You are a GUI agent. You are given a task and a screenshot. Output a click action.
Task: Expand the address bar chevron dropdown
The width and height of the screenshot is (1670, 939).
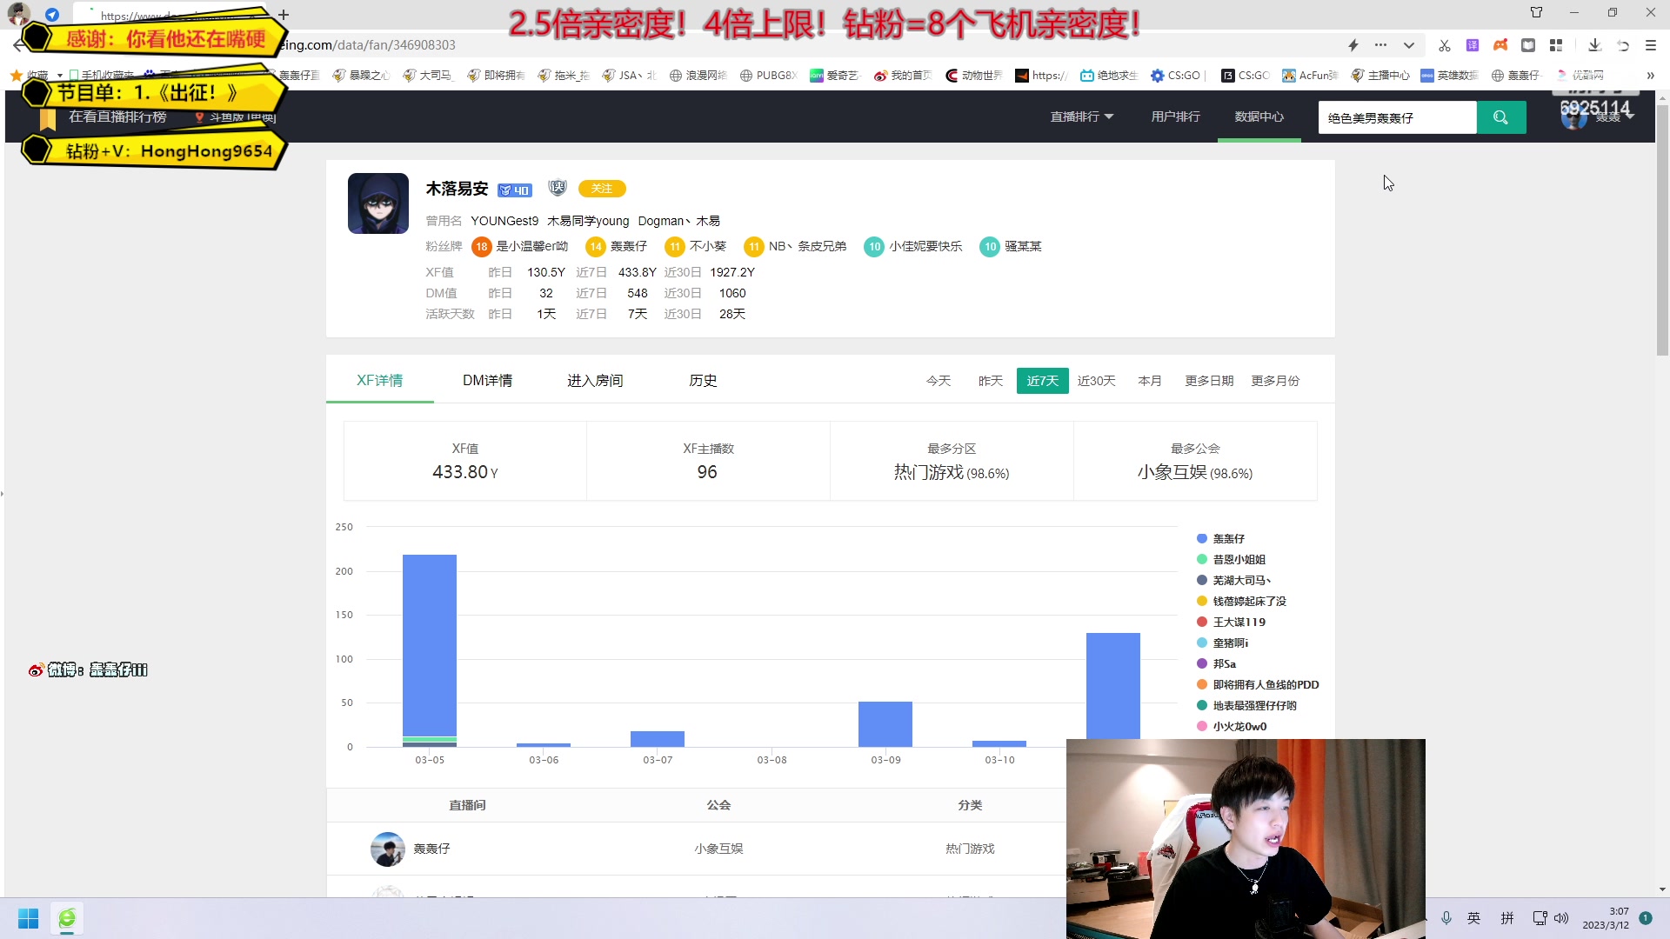(x=1409, y=45)
